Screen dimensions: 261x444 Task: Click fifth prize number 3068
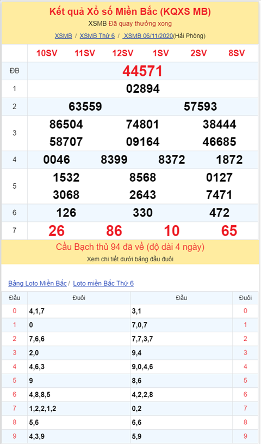tap(66, 195)
